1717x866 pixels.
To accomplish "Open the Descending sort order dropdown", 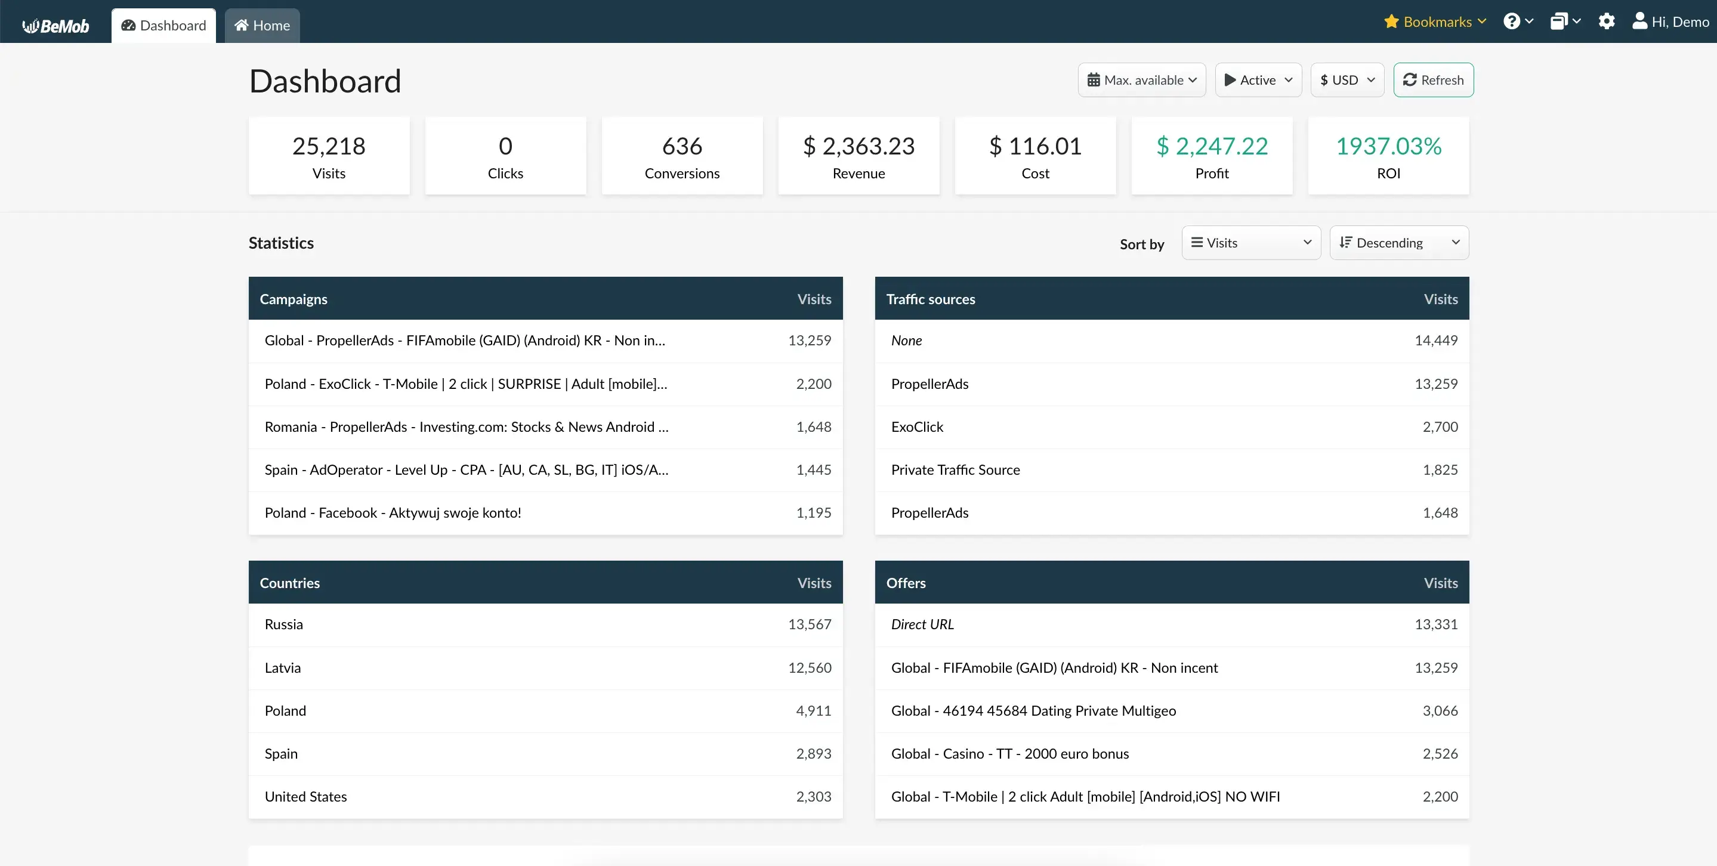I will pyautogui.click(x=1399, y=243).
